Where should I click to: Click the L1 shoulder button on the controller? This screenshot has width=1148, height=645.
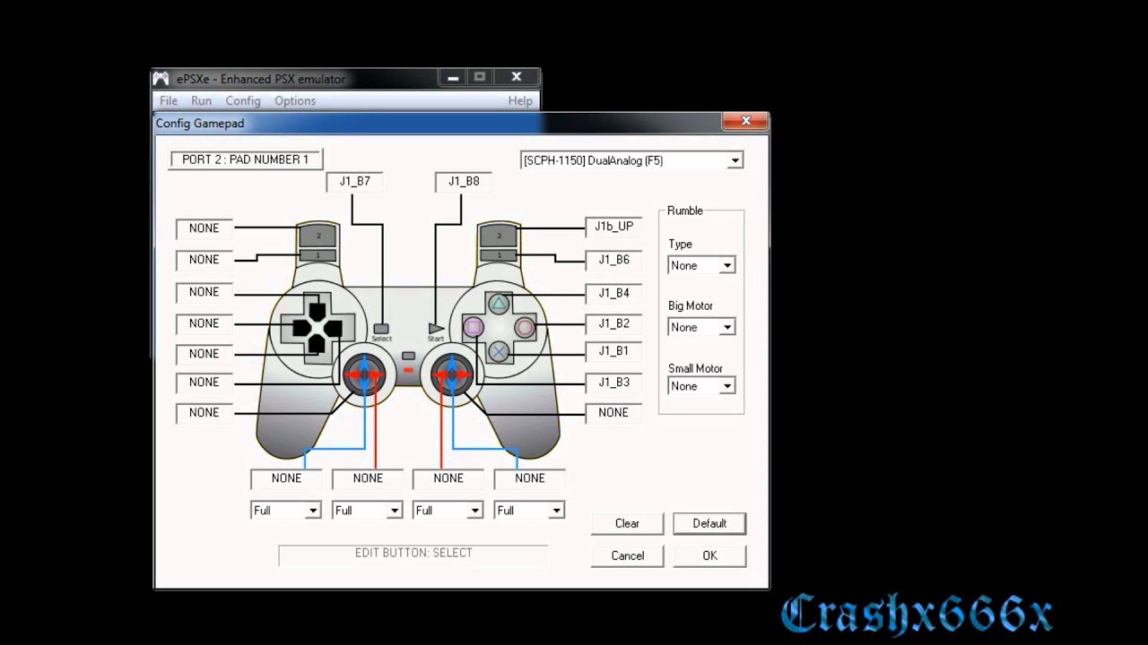pyautogui.click(x=317, y=255)
